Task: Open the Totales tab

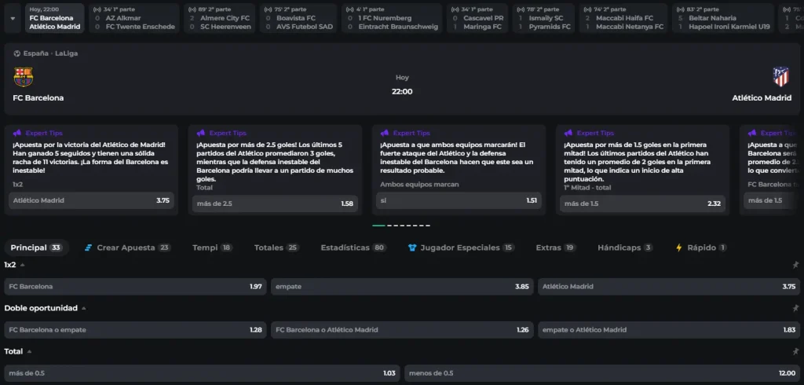Action: coord(277,247)
